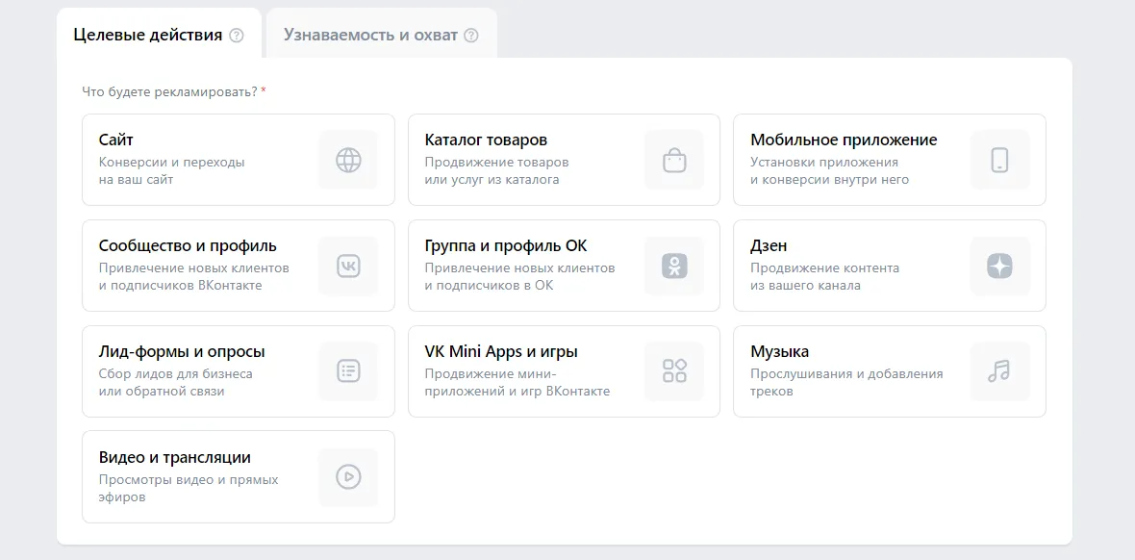Click 'Продвижение мини-приложений и игр ВКонтакте' text
Image resolution: width=1135 pixels, height=560 pixels.
tap(517, 383)
